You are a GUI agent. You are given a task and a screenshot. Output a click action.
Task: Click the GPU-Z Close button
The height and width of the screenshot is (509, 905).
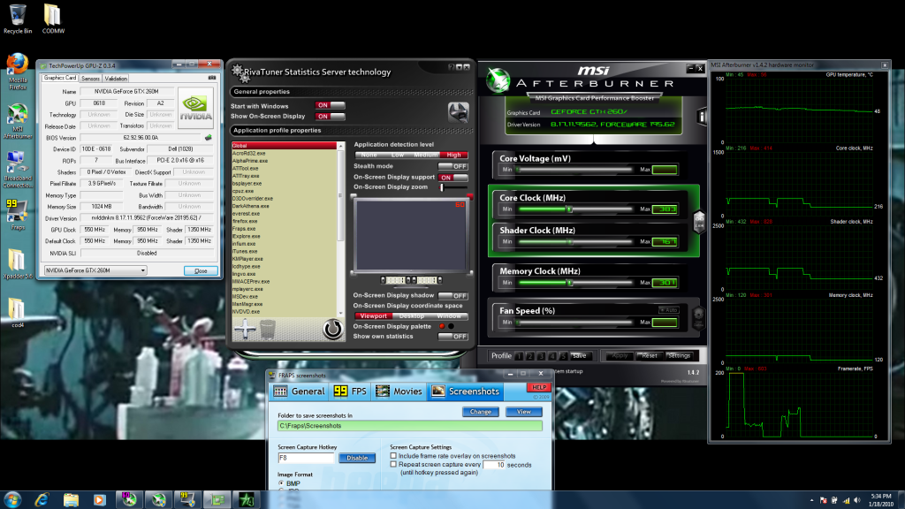[x=201, y=270]
